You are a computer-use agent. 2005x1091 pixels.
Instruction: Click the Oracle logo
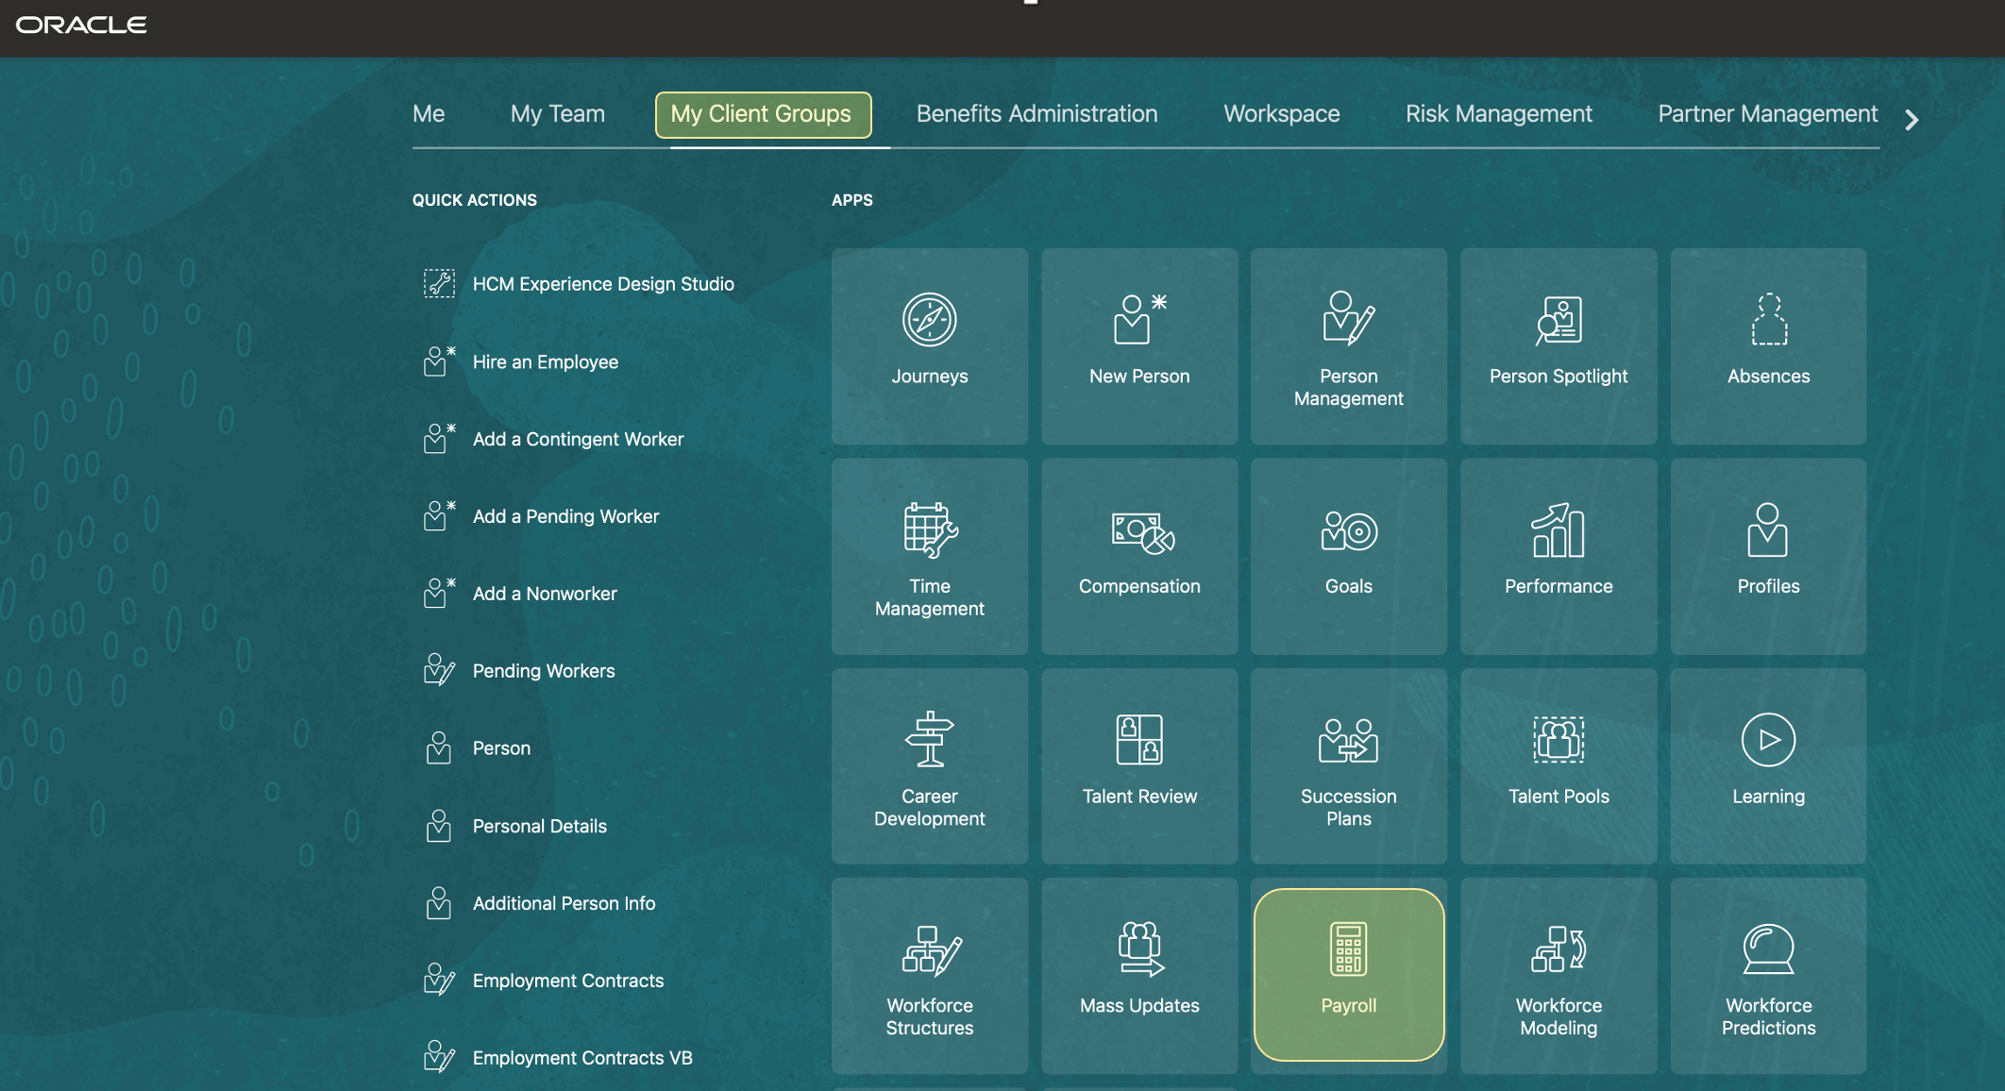point(81,25)
